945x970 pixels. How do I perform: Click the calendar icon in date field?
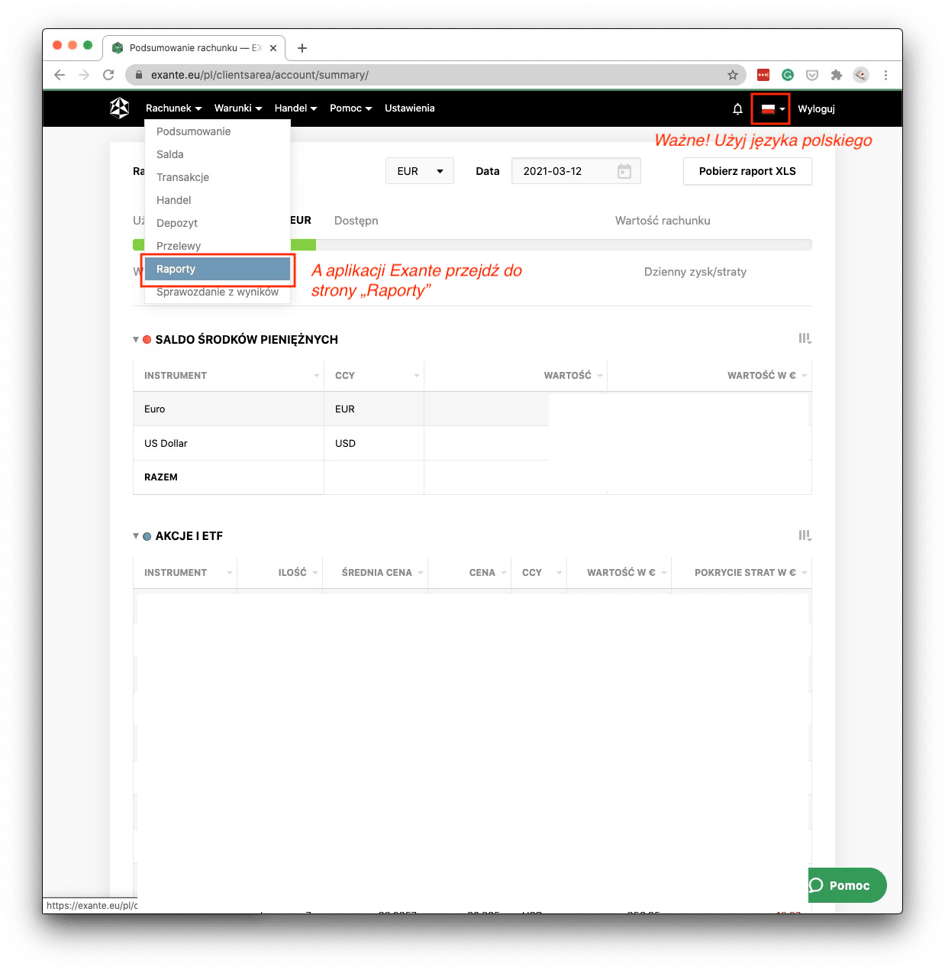pos(624,171)
